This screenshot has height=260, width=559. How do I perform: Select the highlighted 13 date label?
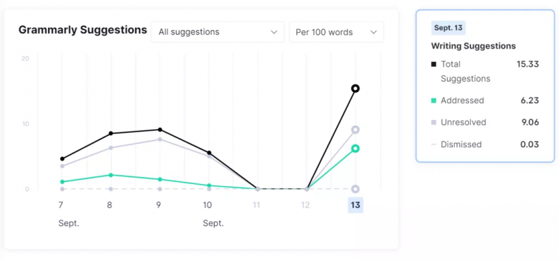click(x=356, y=205)
